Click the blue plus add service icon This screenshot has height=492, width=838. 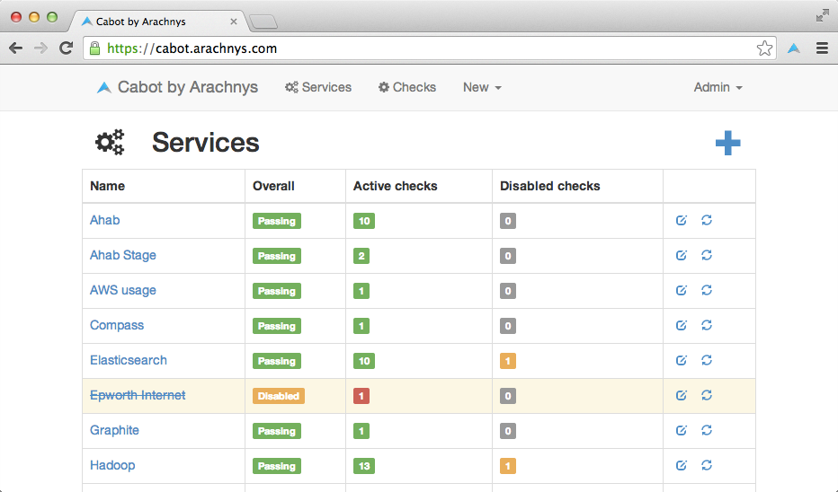tap(727, 143)
